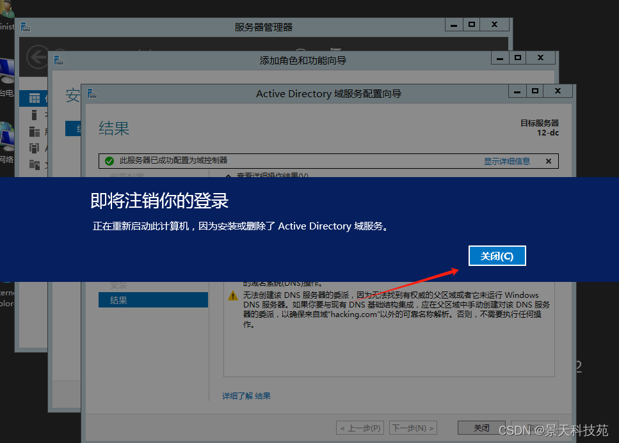Click the 下一步(N) button
The image size is (619, 443).
(x=413, y=428)
